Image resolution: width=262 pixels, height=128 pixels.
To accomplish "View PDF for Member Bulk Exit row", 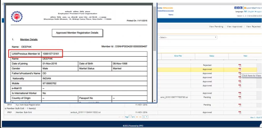I will click(240, 112).
